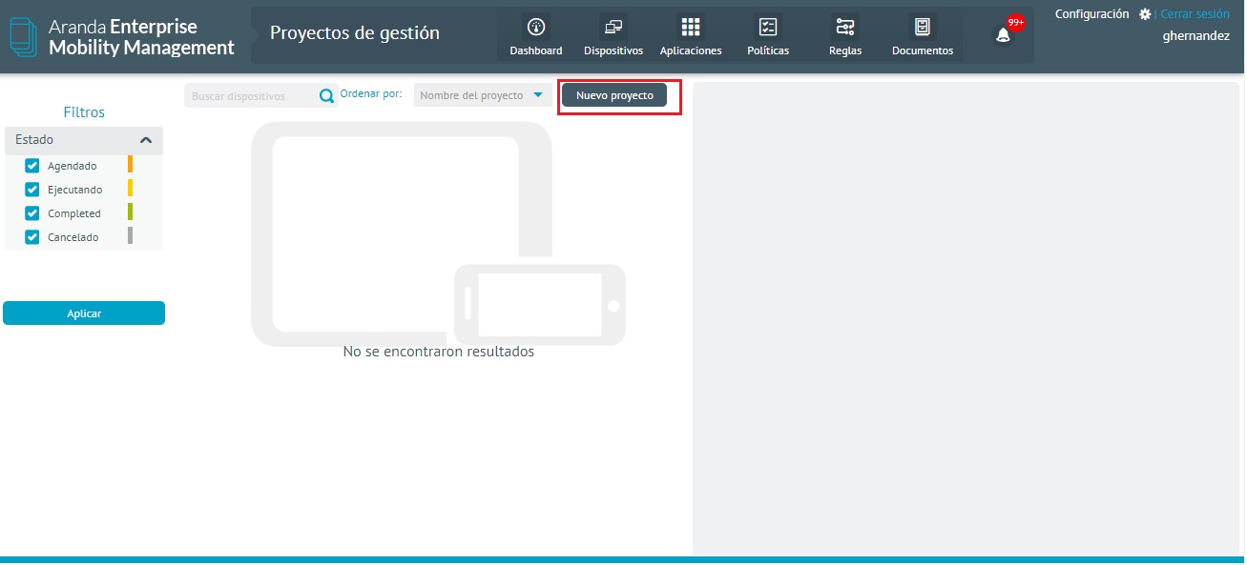Click the ghernandez username
1247x565 pixels.
click(x=1196, y=36)
